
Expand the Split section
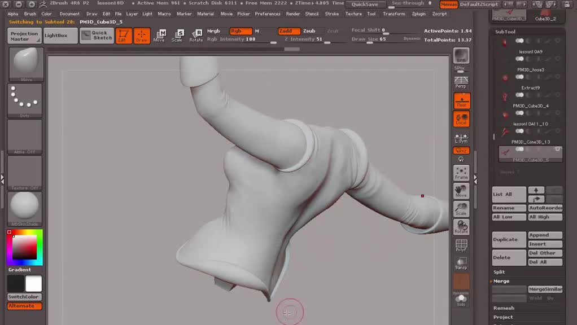(499, 272)
